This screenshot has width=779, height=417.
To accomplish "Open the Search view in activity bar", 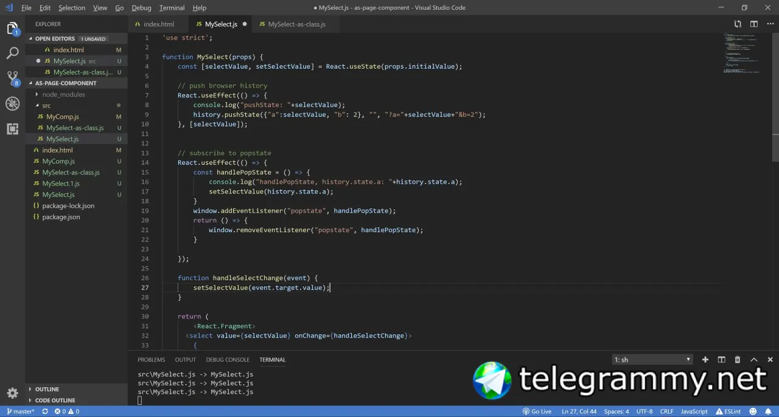I will (x=12, y=53).
